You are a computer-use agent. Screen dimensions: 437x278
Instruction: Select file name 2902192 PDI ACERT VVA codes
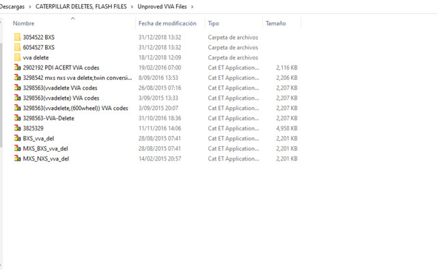coord(61,68)
